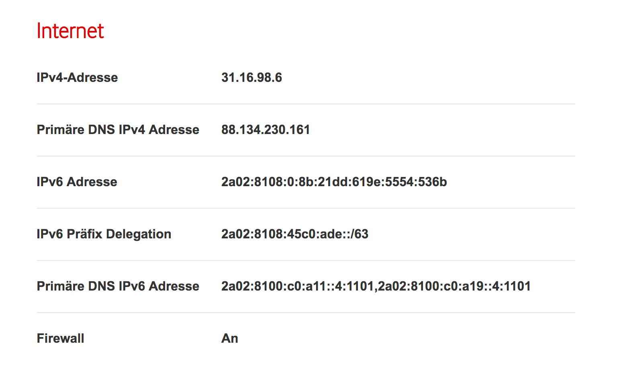Click the divider below the Primäre DNS IPv4 row
The height and width of the screenshot is (374, 617).
pos(306,156)
